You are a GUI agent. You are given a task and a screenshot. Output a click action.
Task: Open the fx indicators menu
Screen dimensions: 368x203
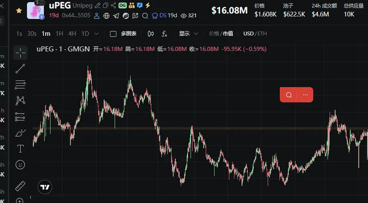[164, 34]
